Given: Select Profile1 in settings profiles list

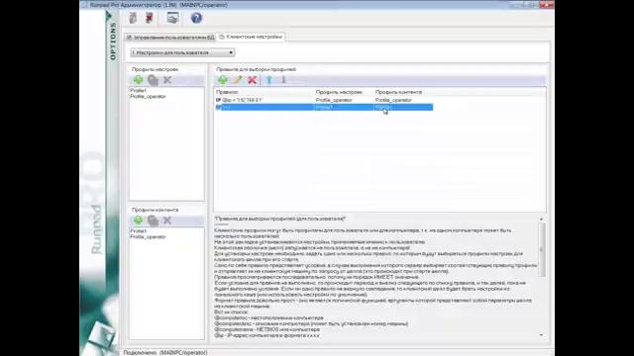Looking at the screenshot, I should click(139, 90).
